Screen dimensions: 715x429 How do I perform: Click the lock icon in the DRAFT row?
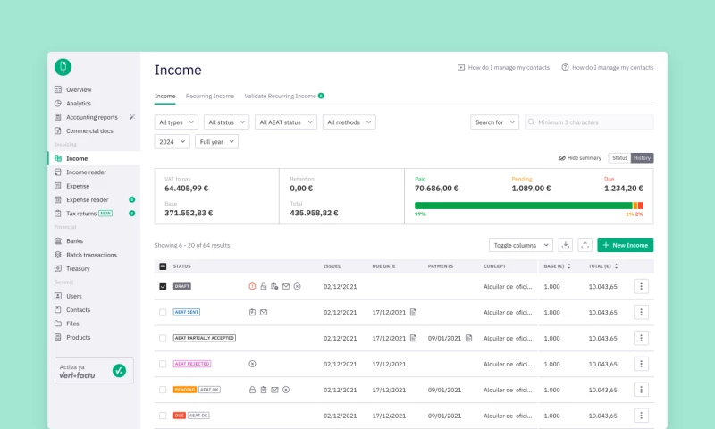pyautogui.click(x=264, y=286)
